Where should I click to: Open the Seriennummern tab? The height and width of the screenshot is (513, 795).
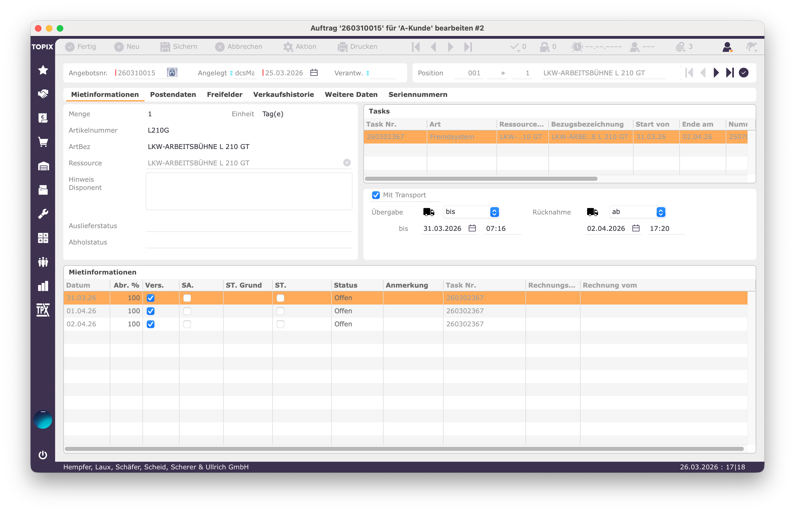pos(418,95)
